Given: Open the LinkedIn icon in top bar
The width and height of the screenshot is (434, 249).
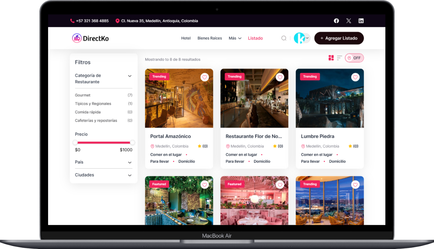Looking at the screenshot, I should [361, 21].
